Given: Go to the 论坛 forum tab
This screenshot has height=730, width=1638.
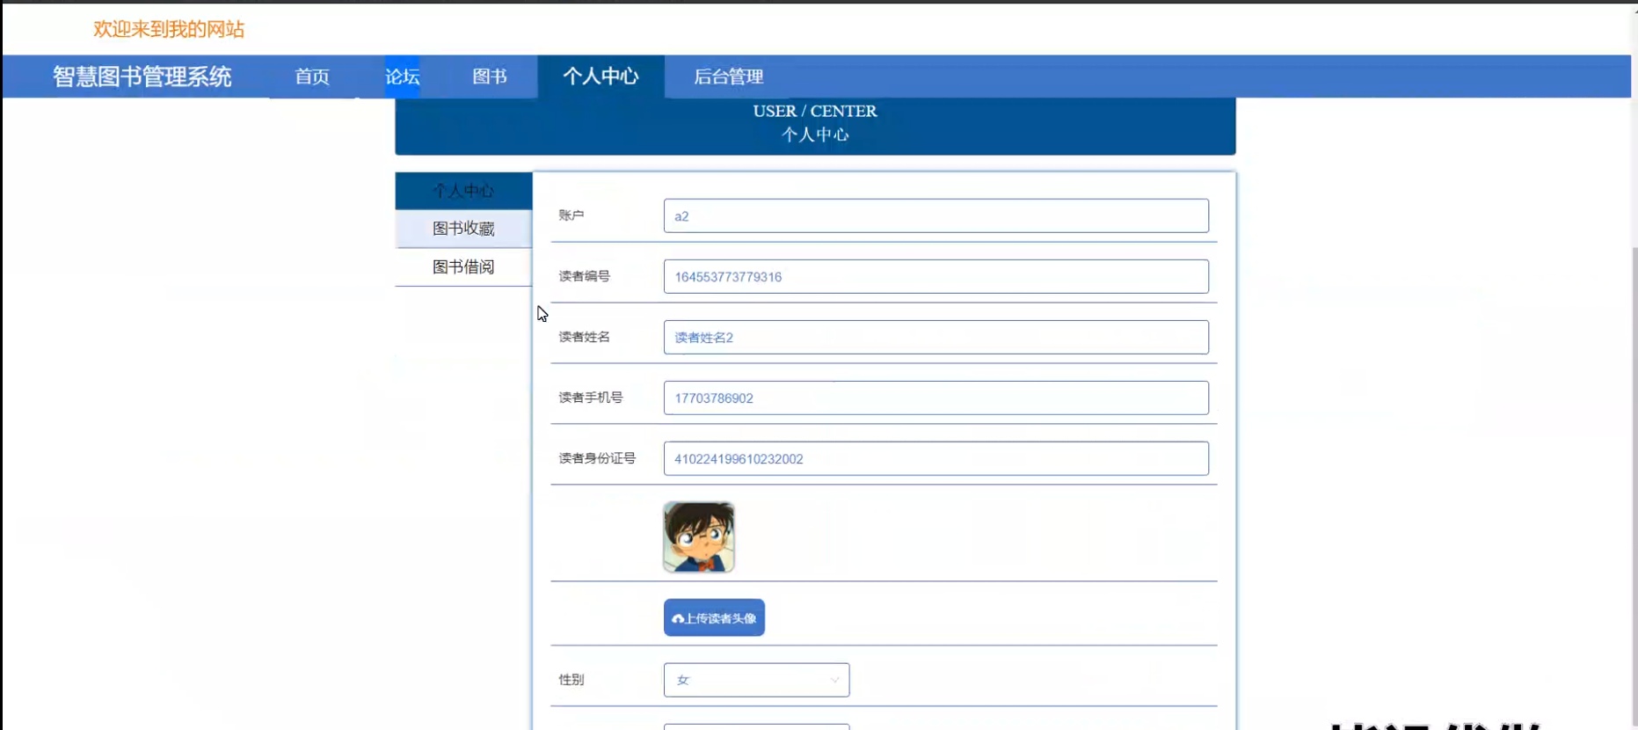Looking at the screenshot, I should tap(403, 77).
